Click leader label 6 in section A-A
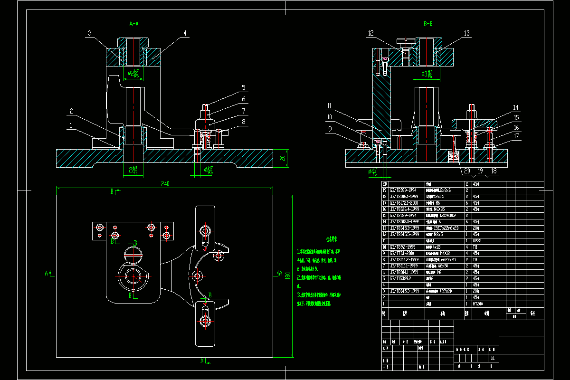The width and height of the screenshot is (570, 380). pyautogui.click(x=243, y=99)
